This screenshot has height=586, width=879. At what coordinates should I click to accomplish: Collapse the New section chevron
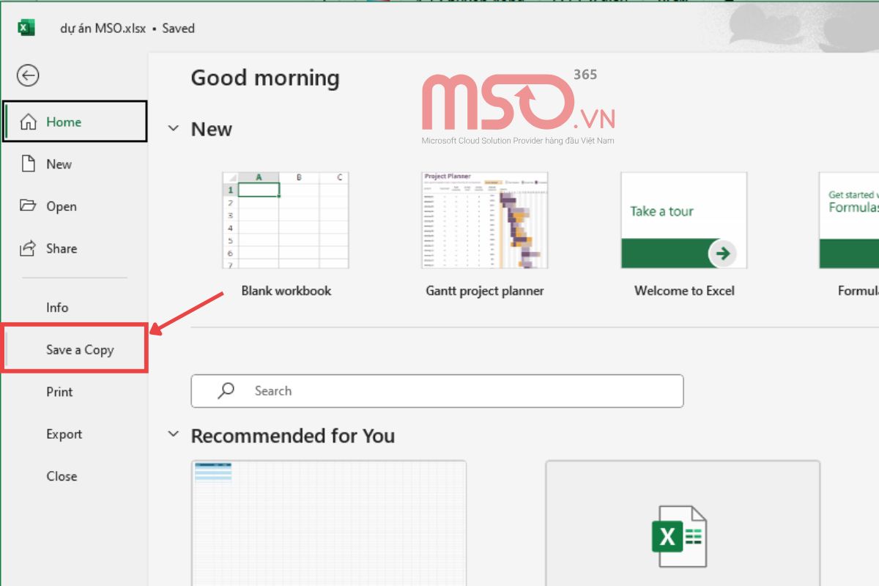tap(174, 128)
